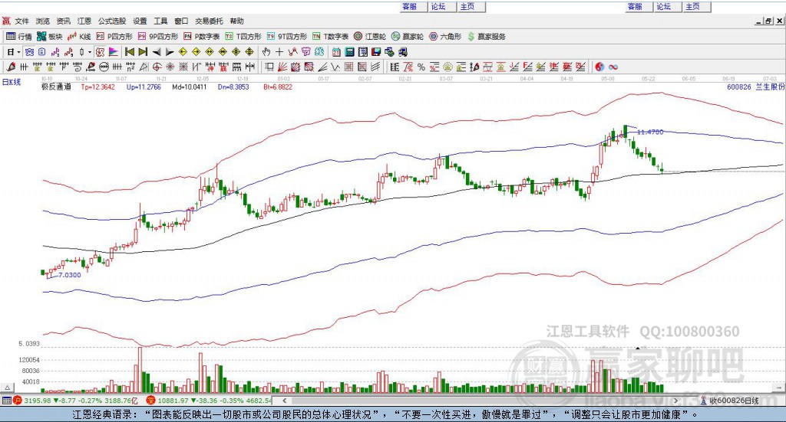The image size is (786, 422).
Task: Open the T四方形 tool
Action: 243,37
